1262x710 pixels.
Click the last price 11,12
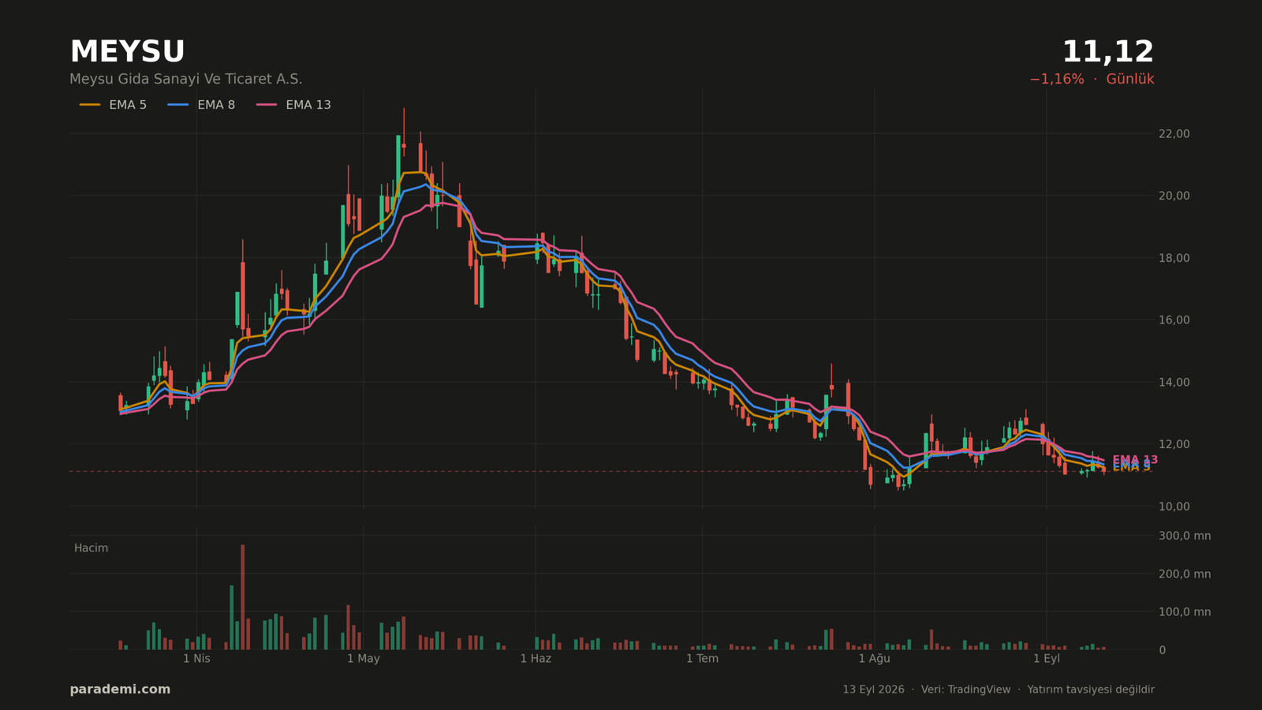(x=1107, y=52)
